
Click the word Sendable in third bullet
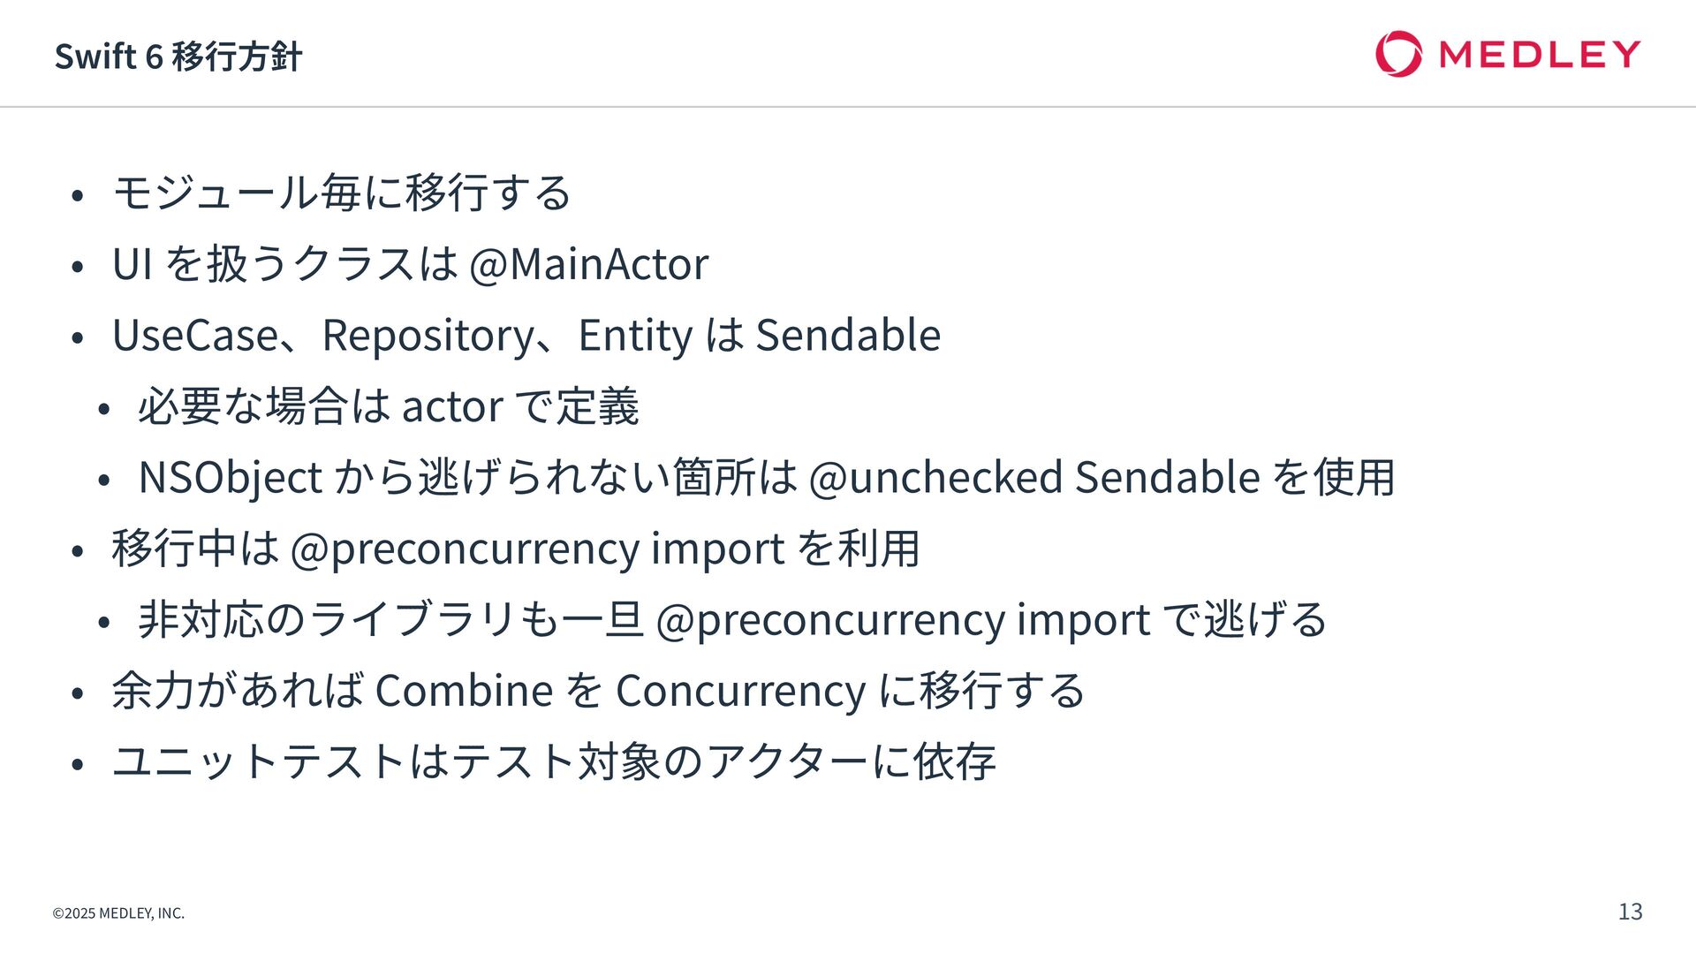coord(848,335)
